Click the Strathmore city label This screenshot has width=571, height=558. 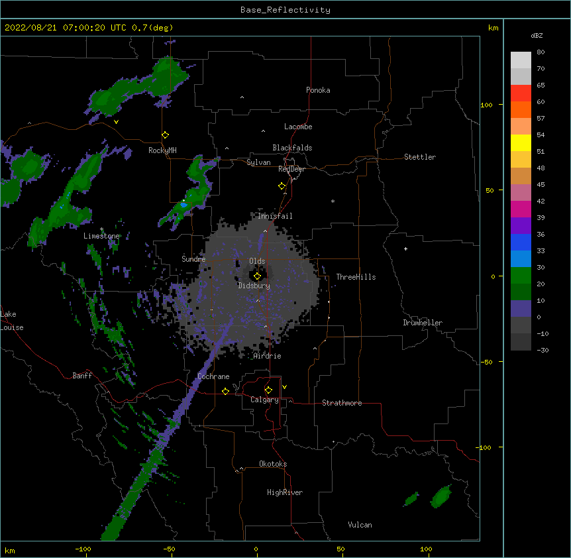click(342, 403)
